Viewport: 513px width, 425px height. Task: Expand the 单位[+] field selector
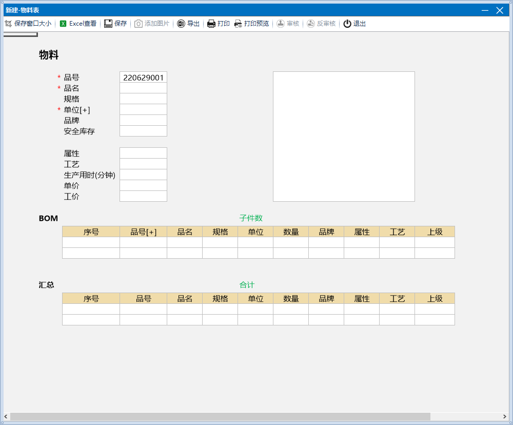77,110
